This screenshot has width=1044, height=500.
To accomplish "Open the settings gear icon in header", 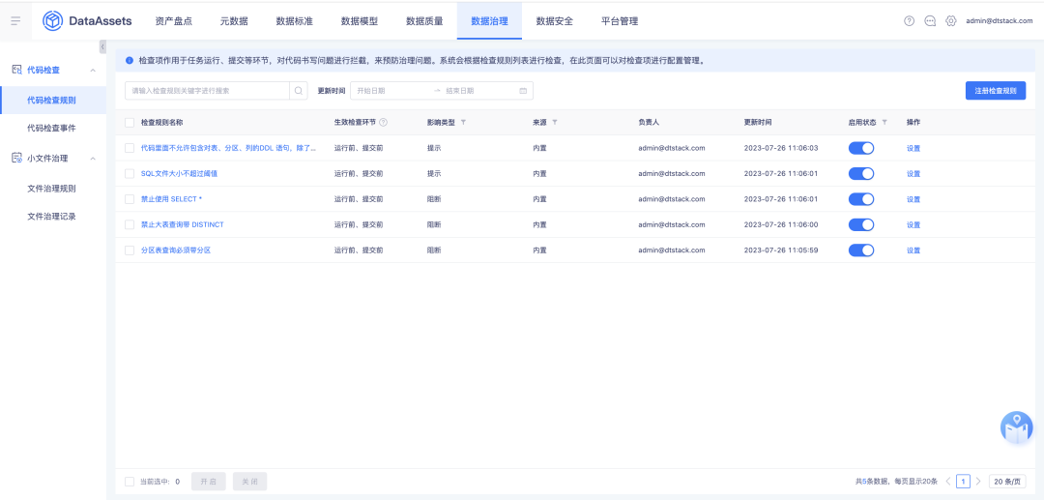I will pyautogui.click(x=951, y=20).
